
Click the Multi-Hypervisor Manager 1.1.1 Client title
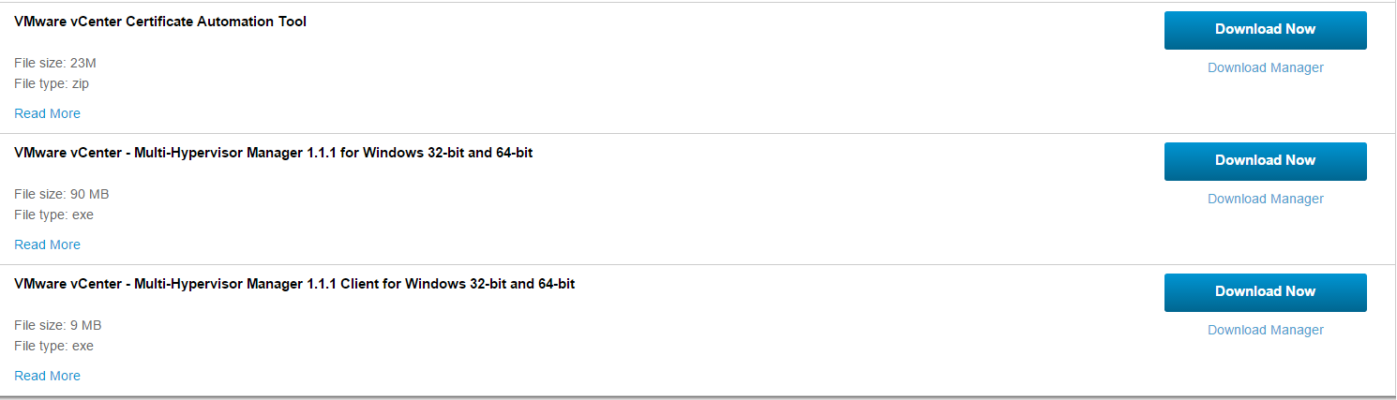[294, 284]
